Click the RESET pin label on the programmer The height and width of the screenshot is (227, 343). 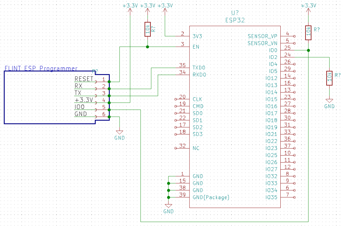[x=84, y=79]
